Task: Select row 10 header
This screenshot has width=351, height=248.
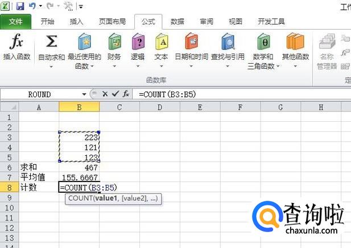Action: coord(10,208)
